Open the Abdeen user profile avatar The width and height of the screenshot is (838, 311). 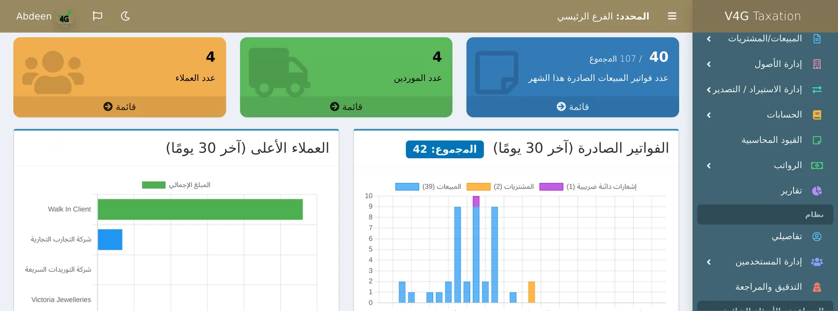pos(64,18)
